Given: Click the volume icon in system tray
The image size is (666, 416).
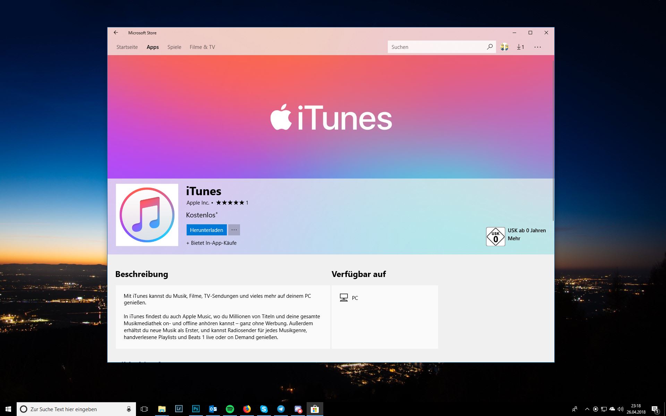Looking at the screenshot, I should point(621,409).
